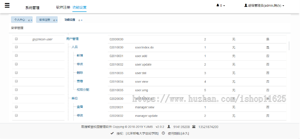
Task: Tick the checkbox in the user:add row
Action: tap(16, 55)
